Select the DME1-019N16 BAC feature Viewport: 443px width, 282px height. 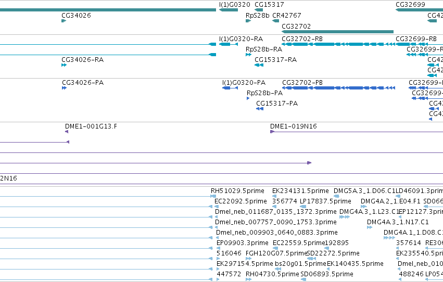click(x=357, y=132)
